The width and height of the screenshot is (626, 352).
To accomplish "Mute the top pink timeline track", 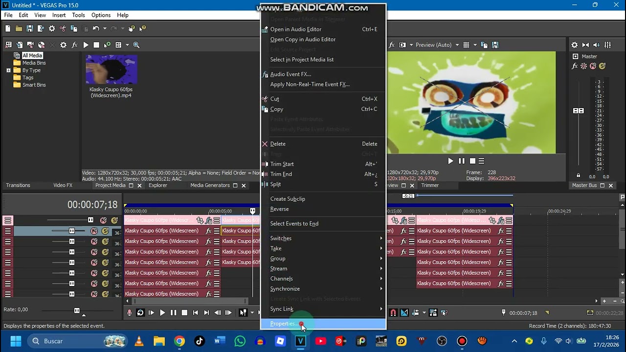I will point(103,220).
